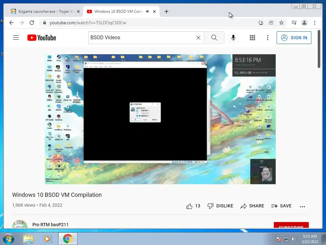The image size is (326, 245).
Task: Click Chrome icon on taskbar
Action: coord(68,239)
